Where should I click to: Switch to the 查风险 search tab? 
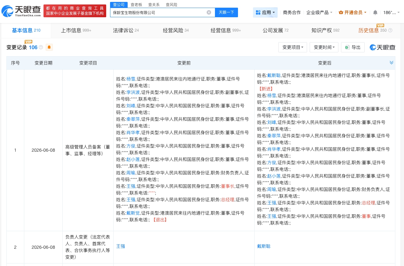click(x=171, y=5)
